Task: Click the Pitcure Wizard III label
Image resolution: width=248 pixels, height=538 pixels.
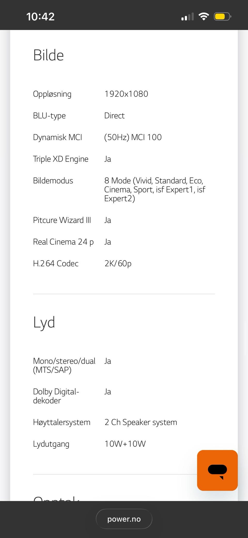Action: (62, 220)
